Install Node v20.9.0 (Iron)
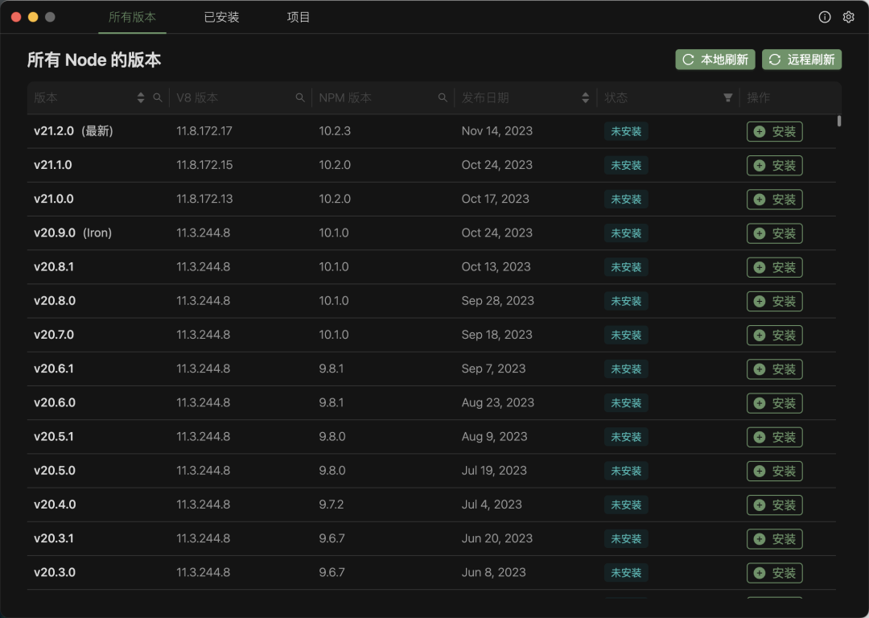 click(x=774, y=233)
